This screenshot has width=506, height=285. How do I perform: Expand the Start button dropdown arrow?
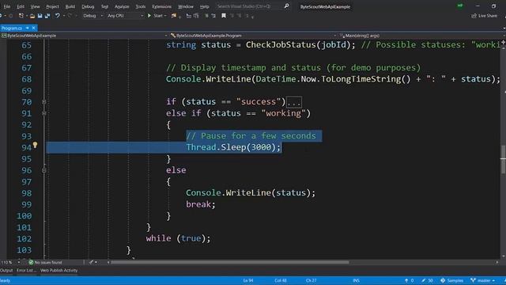click(165, 16)
